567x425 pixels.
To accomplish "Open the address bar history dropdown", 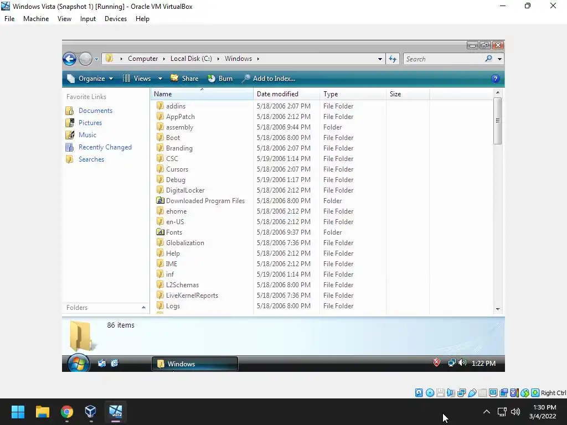I will click(x=380, y=59).
